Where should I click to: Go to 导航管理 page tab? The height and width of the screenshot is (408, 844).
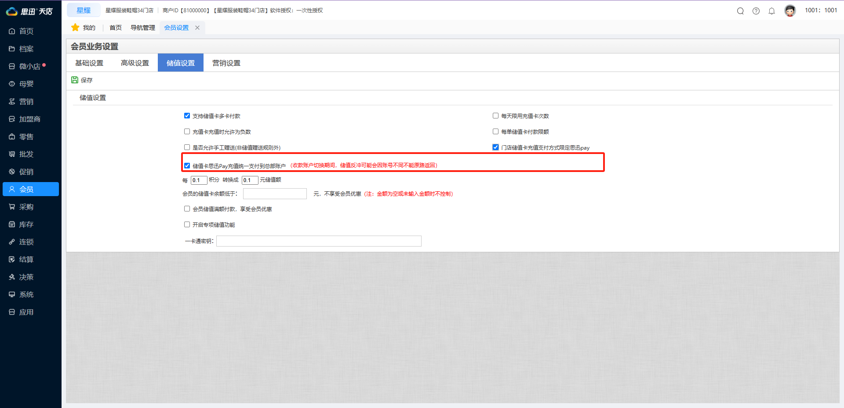(x=143, y=28)
